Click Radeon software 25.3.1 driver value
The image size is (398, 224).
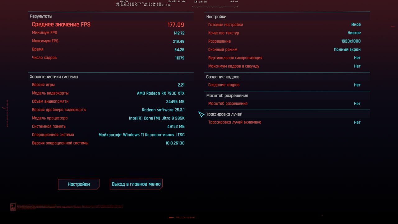click(163, 110)
